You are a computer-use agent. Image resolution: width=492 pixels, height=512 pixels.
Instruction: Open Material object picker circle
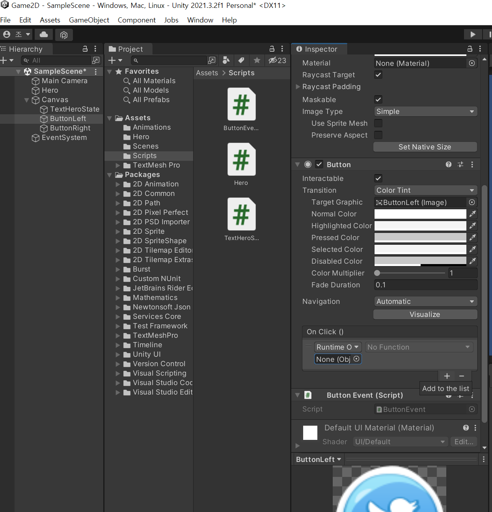click(472, 63)
